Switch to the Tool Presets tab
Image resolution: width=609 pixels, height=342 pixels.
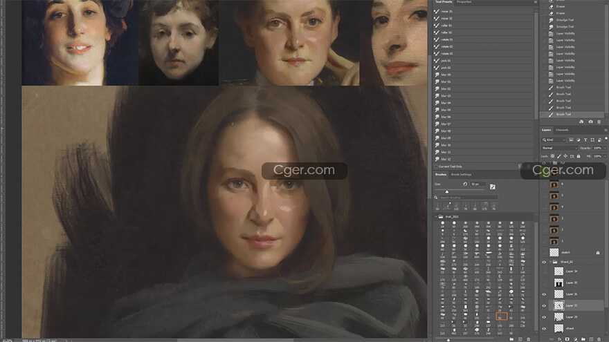pos(444,2)
